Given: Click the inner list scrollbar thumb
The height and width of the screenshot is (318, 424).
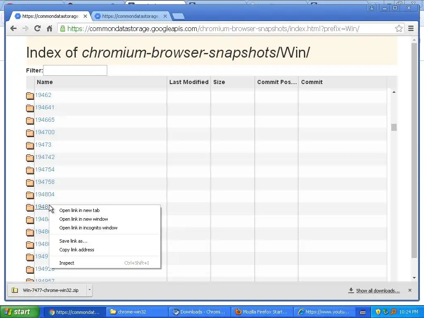Looking at the screenshot, I should (394, 127).
